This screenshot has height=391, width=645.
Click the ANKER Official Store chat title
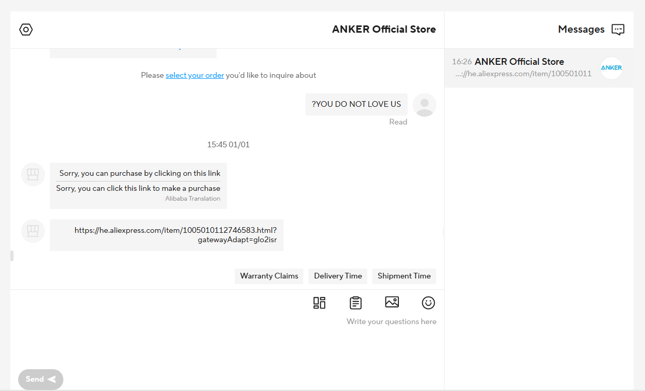[x=384, y=30]
